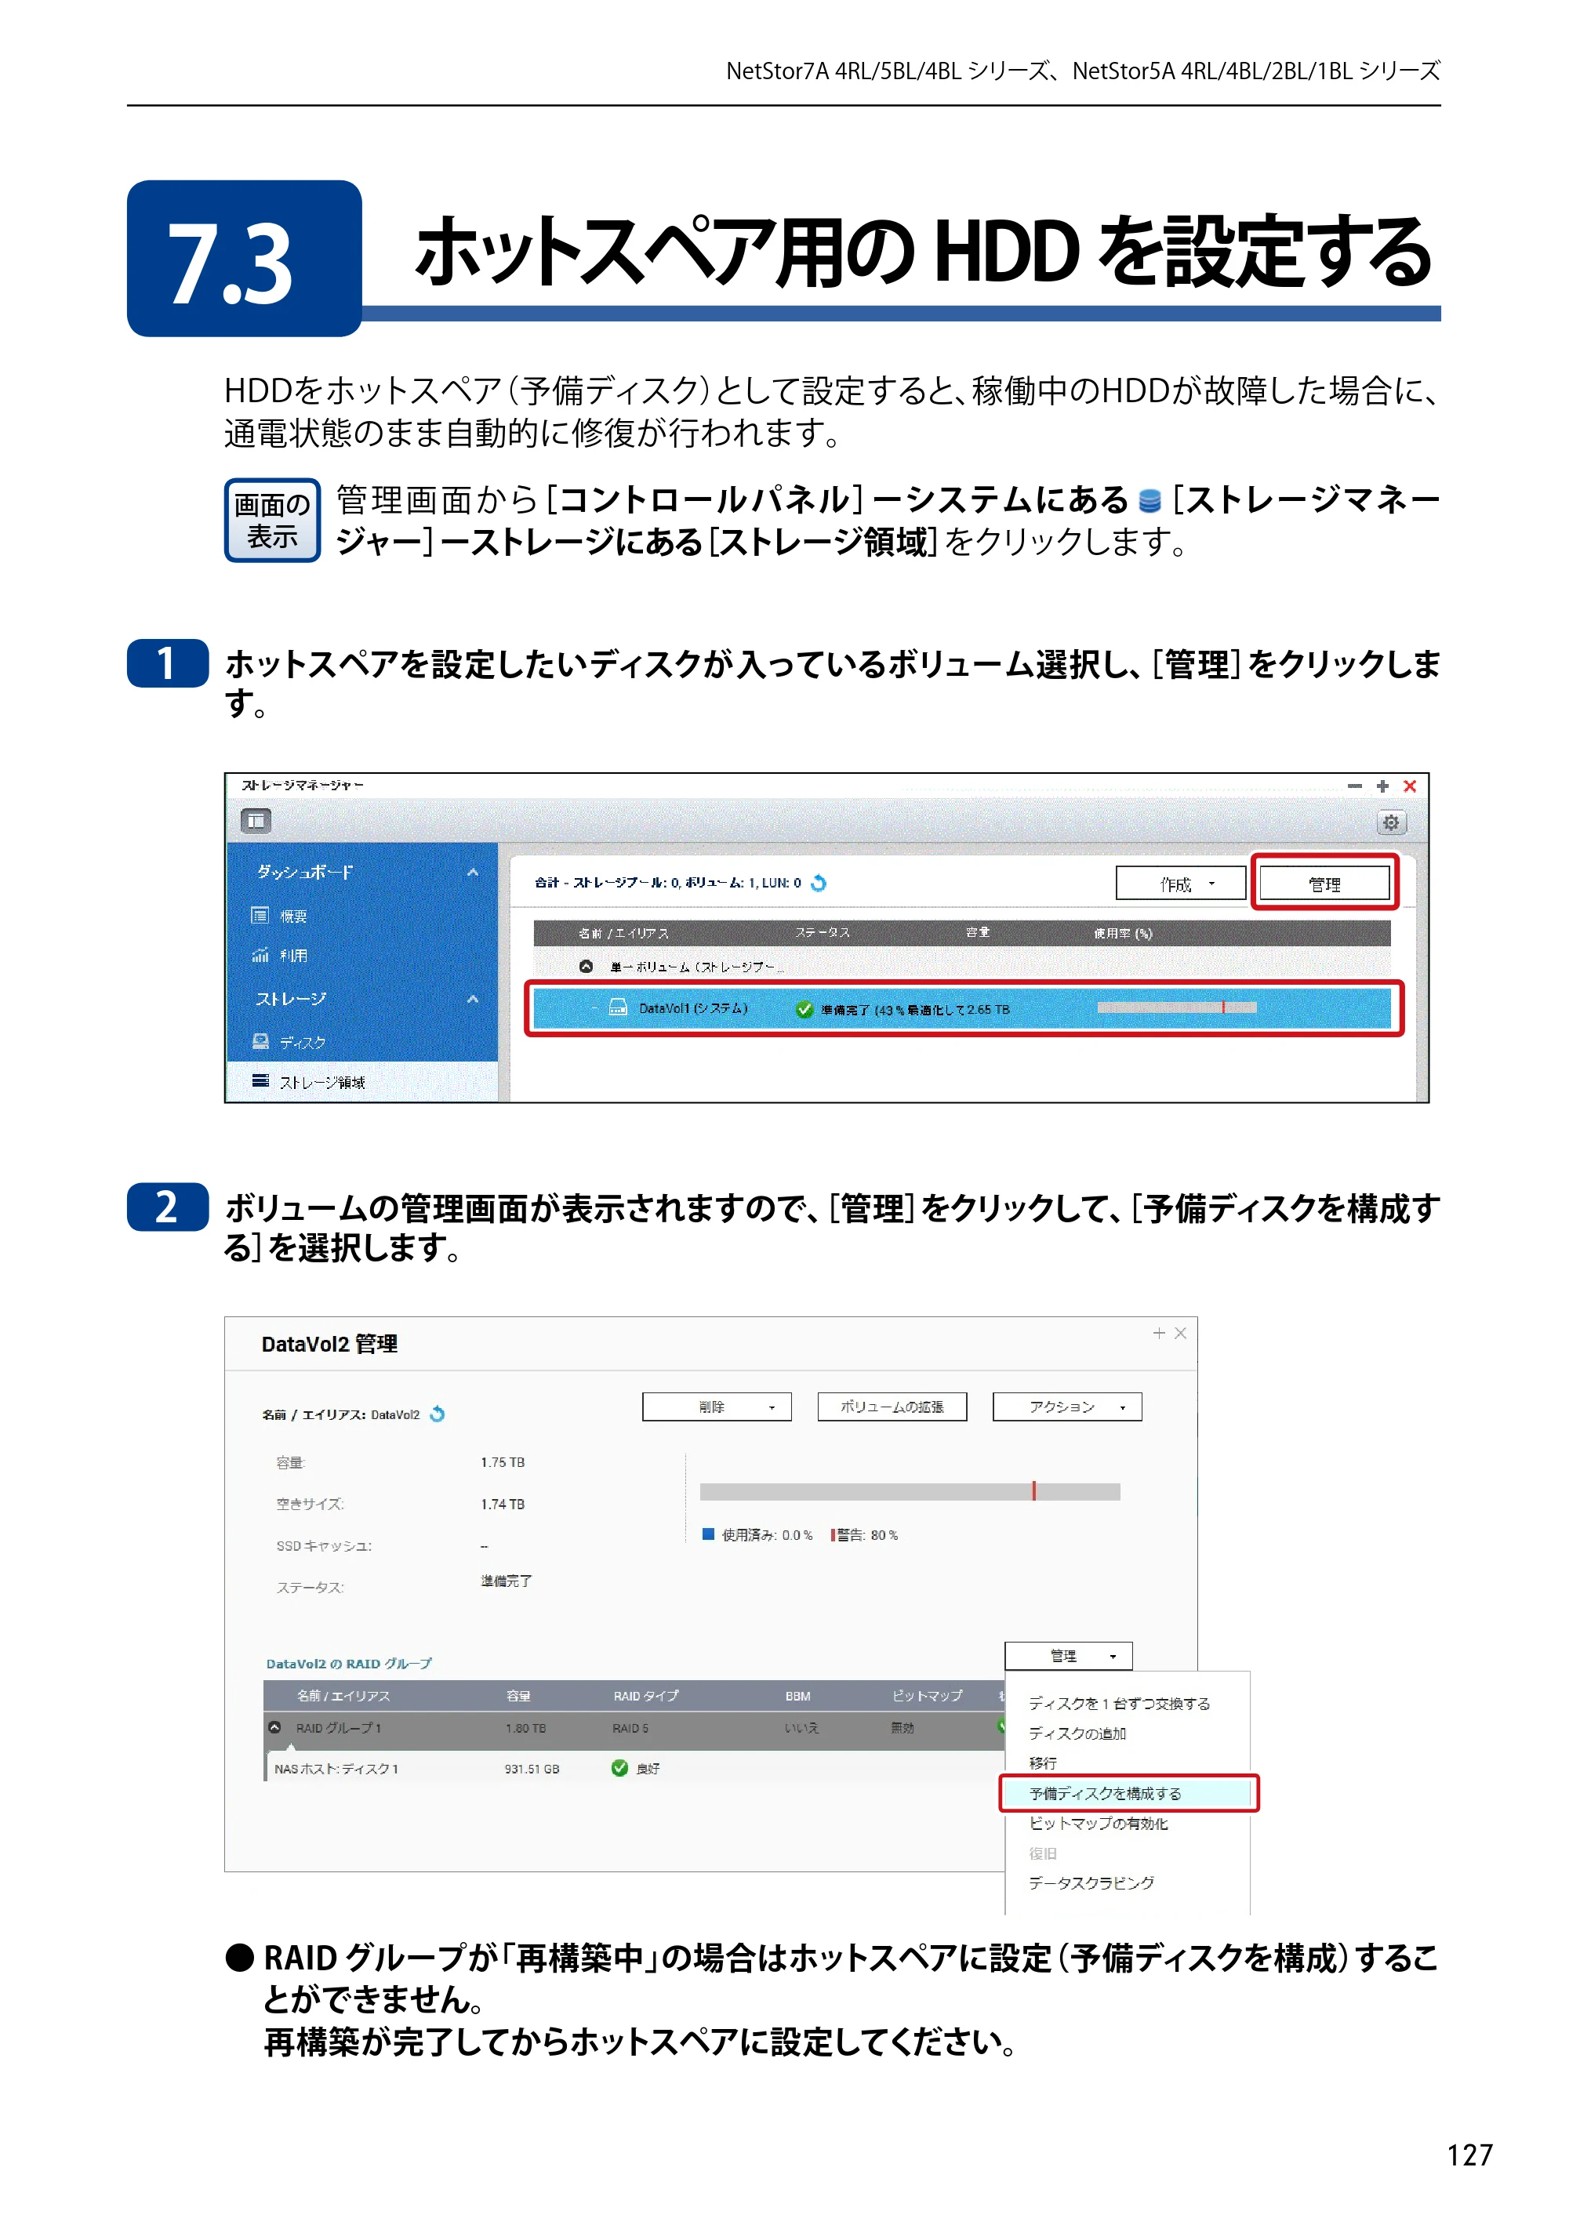The width and height of the screenshot is (1569, 2218).
Task: Open 概要 in the dashboard sidebar
Action: coord(294,916)
